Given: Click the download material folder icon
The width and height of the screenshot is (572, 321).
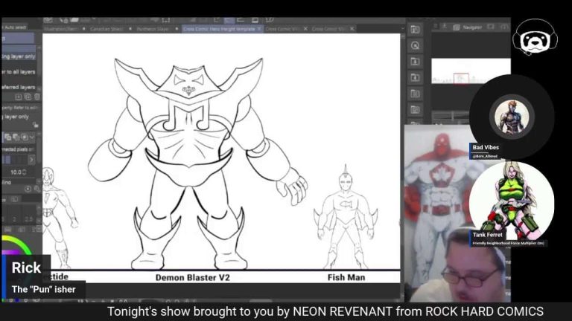Looking at the screenshot, I should click(415, 61).
